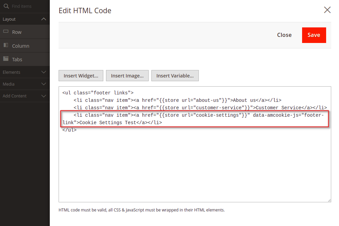Expand the Media section chevron
This screenshot has height=226, width=339.
coord(44,84)
